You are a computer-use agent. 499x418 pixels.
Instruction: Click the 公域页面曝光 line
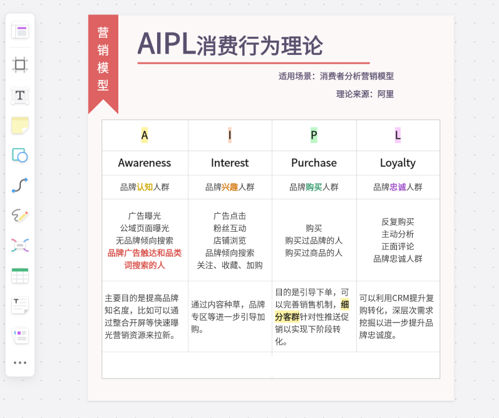[145, 229]
